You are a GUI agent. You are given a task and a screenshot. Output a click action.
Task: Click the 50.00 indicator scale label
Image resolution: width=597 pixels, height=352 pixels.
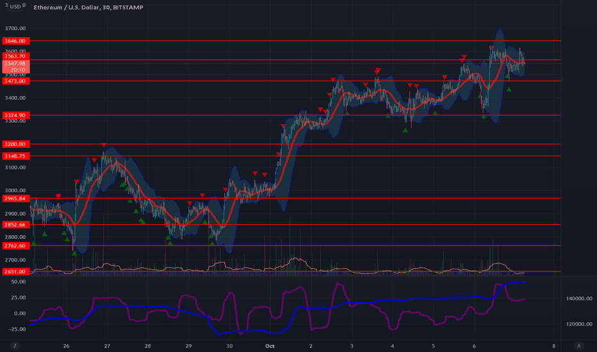click(x=19, y=282)
